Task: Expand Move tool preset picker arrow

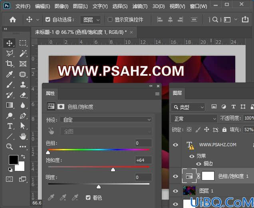Action: click(38, 20)
